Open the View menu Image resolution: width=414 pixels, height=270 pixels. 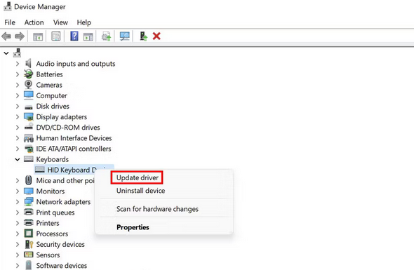click(x=60, y=22)
